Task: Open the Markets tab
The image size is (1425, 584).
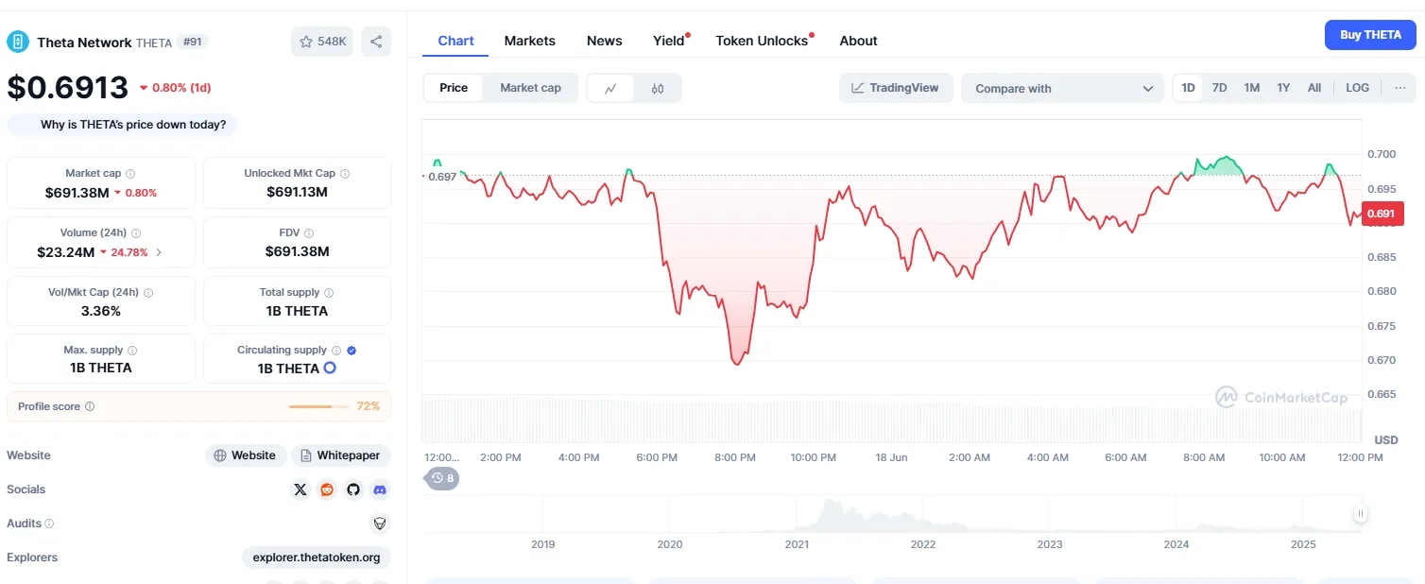Action: pos(530,41)
